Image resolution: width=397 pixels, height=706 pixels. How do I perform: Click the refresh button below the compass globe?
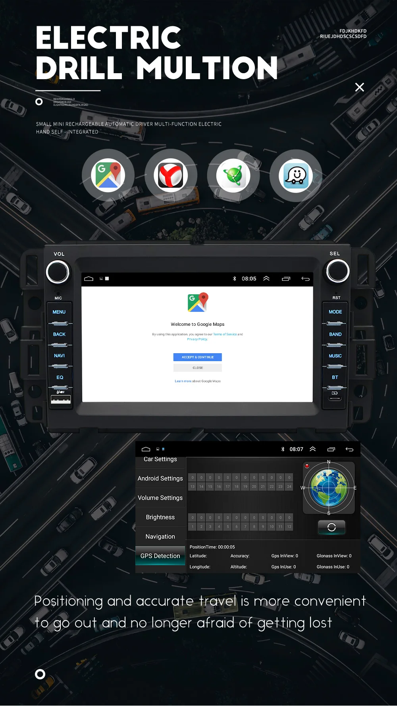[331, 527]
